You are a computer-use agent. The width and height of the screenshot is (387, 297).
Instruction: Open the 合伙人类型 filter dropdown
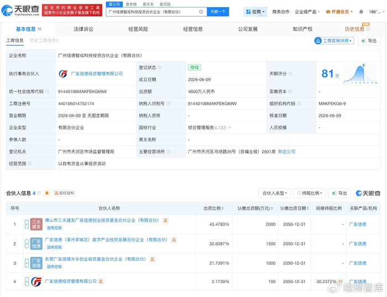[274, 193]
